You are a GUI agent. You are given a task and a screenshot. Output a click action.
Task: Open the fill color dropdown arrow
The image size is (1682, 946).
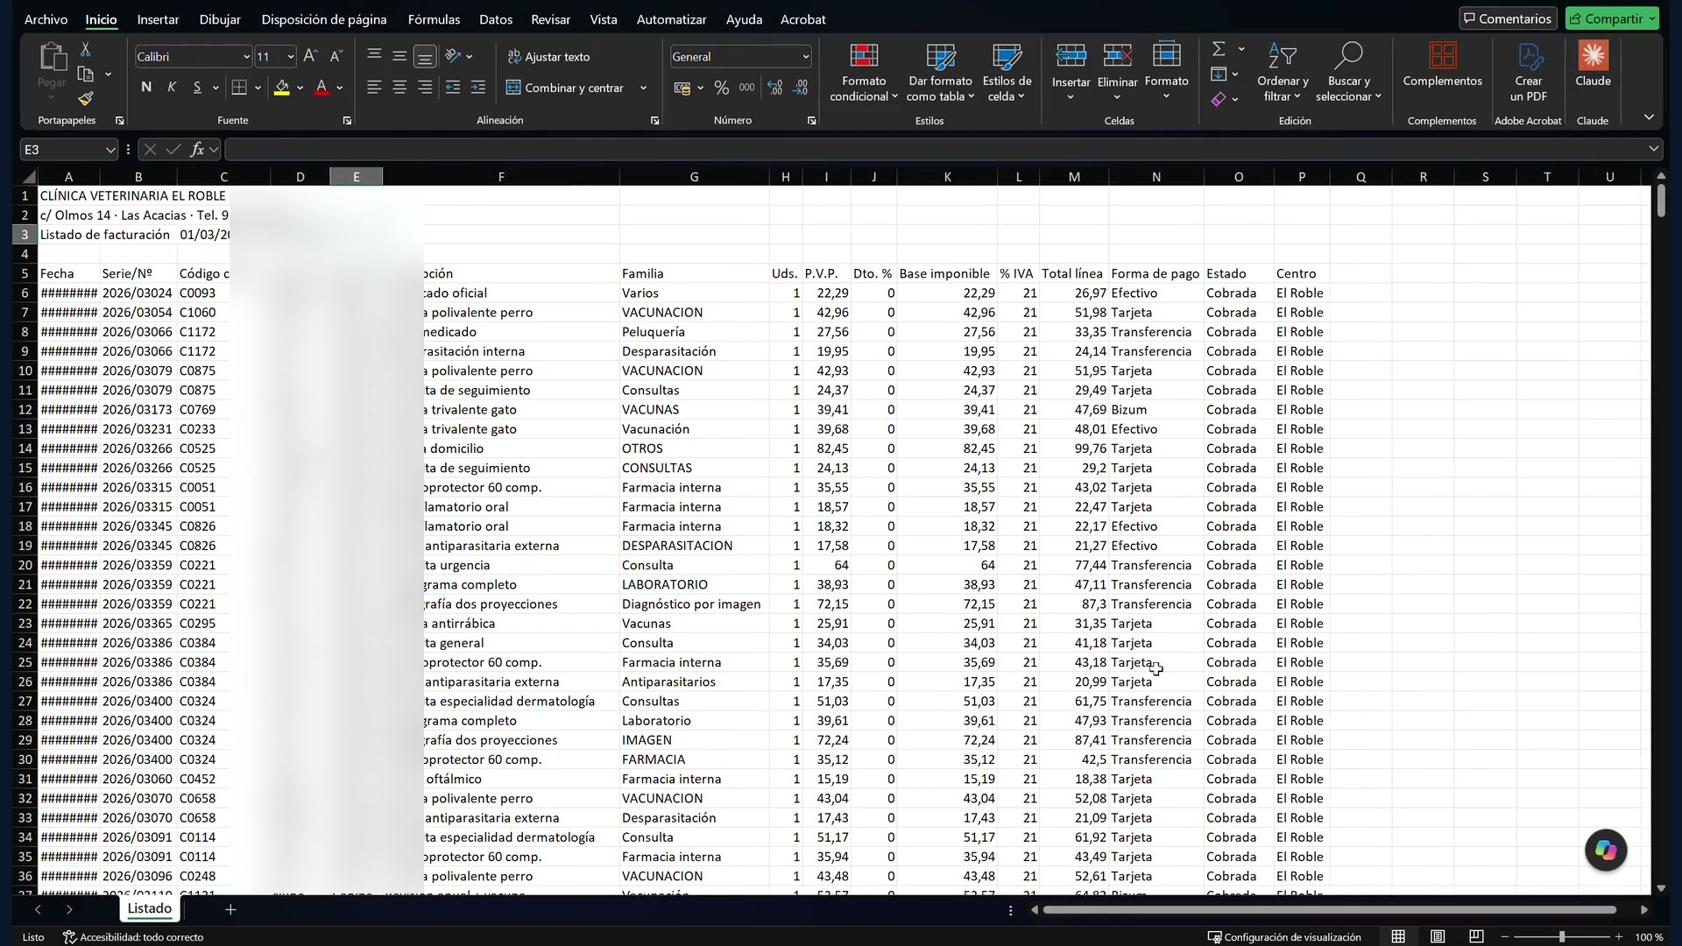pos(300,88)
